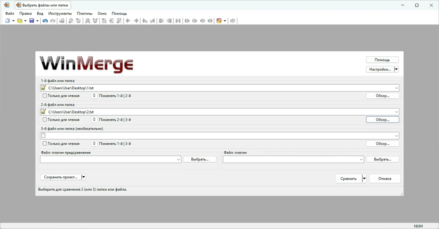Toggle 'Только для чтения' for the 3-й file

45,144
